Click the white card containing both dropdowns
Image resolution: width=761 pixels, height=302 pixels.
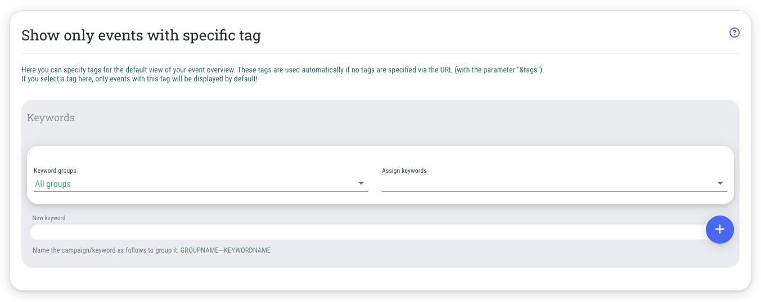(x=380, y=175)
